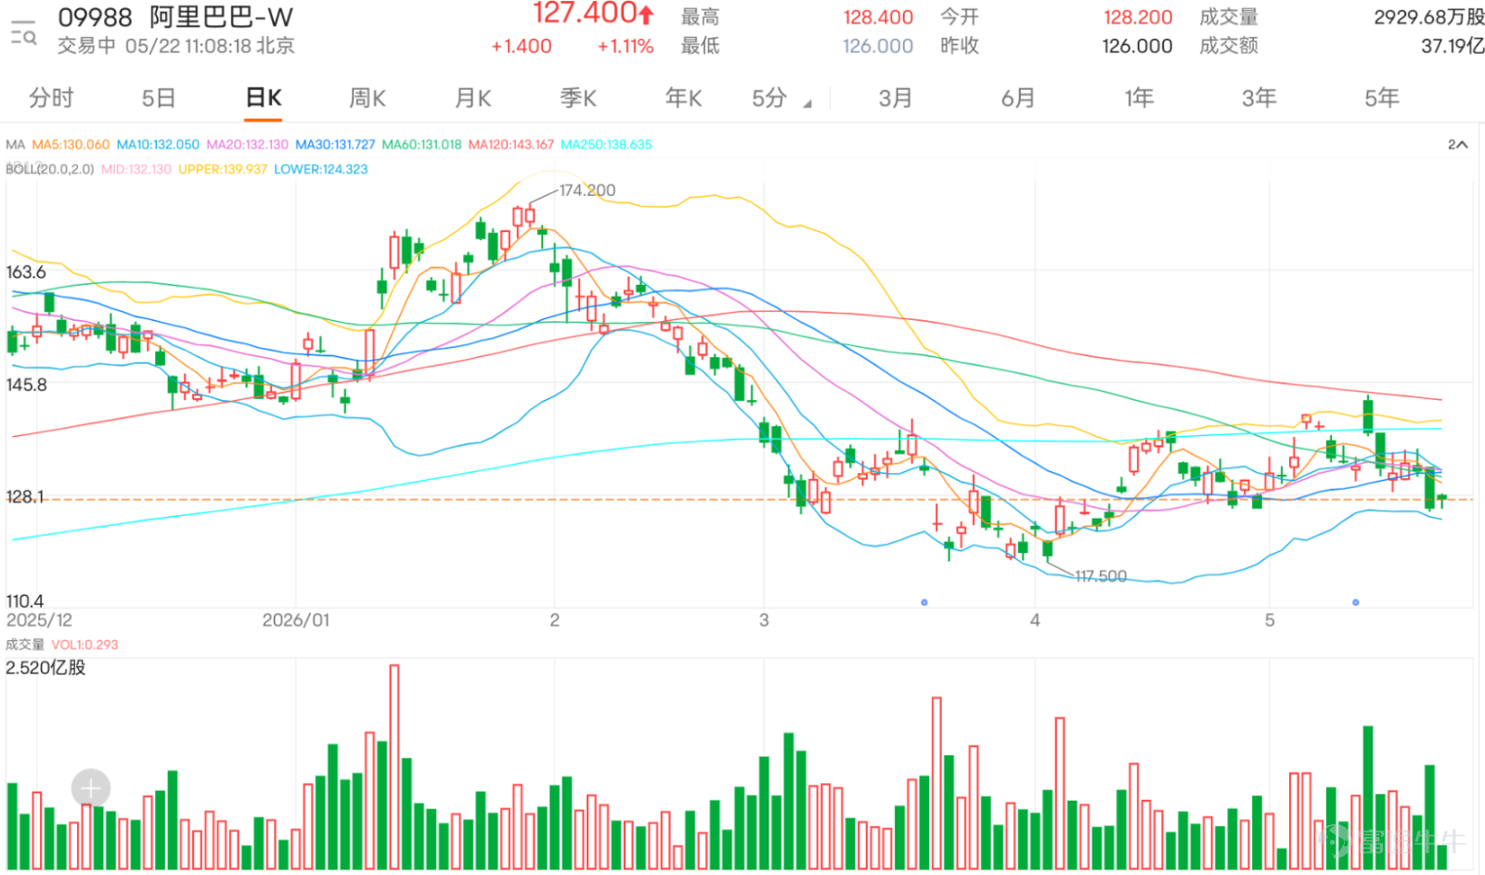Open the stock search list icon
The image size is (1485, 875).
coord(23,32)
